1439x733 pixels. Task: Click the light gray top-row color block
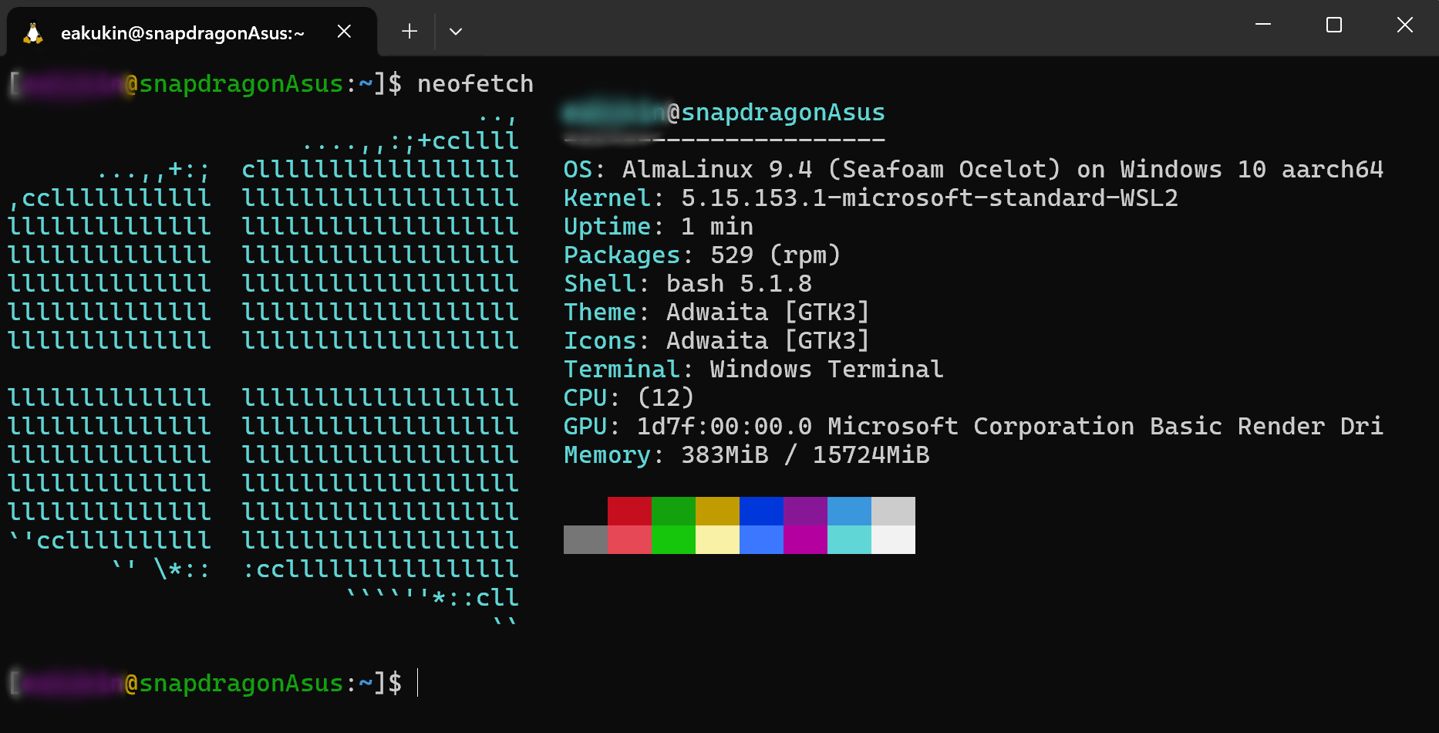[x=893, y=511]
